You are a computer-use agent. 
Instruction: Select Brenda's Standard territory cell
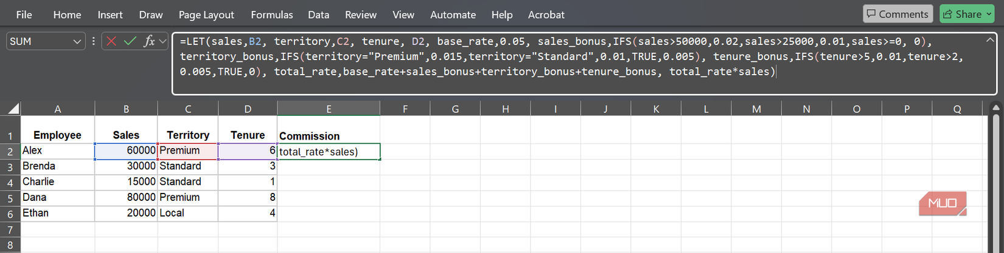pyautogui.click(x=188, y=167)
